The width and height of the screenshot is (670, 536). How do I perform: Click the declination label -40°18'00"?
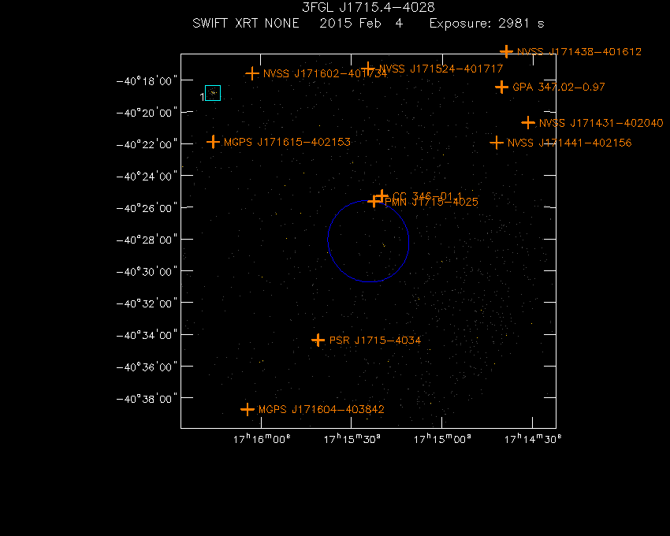[147, 80]
